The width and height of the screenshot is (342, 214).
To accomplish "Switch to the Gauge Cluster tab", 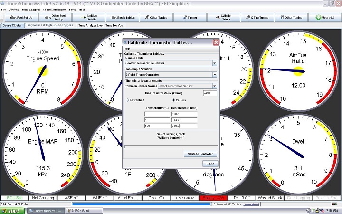I will coord(12,25).
